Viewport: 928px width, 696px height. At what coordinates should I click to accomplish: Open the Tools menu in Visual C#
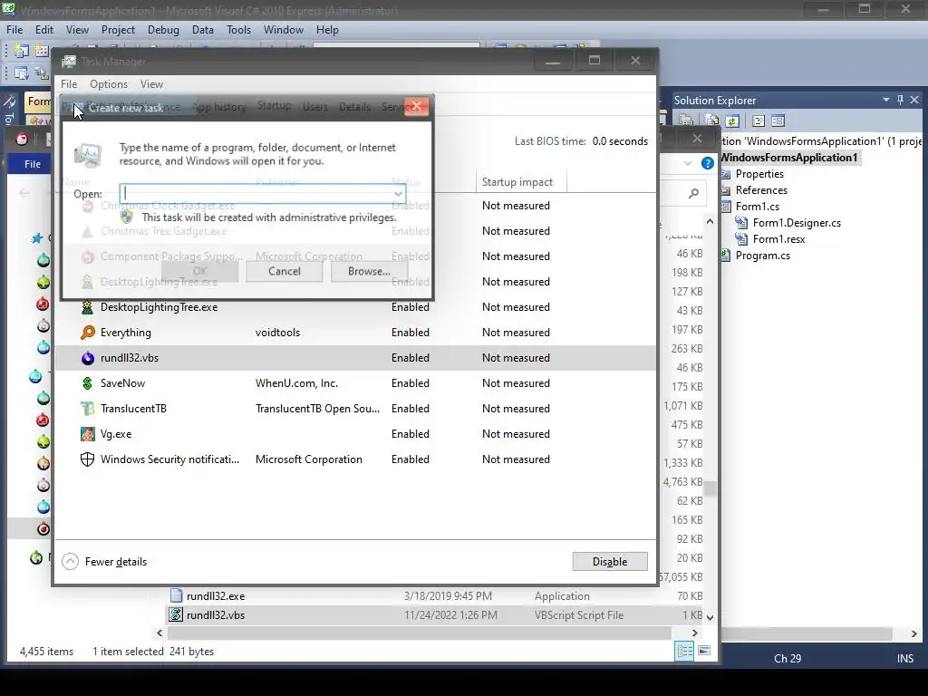[x=238, y=30]
